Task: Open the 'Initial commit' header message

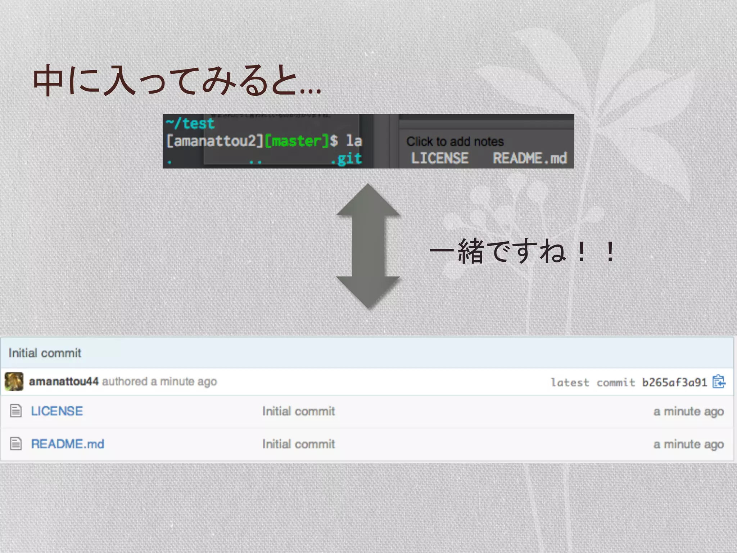Action: pos(45,353)
